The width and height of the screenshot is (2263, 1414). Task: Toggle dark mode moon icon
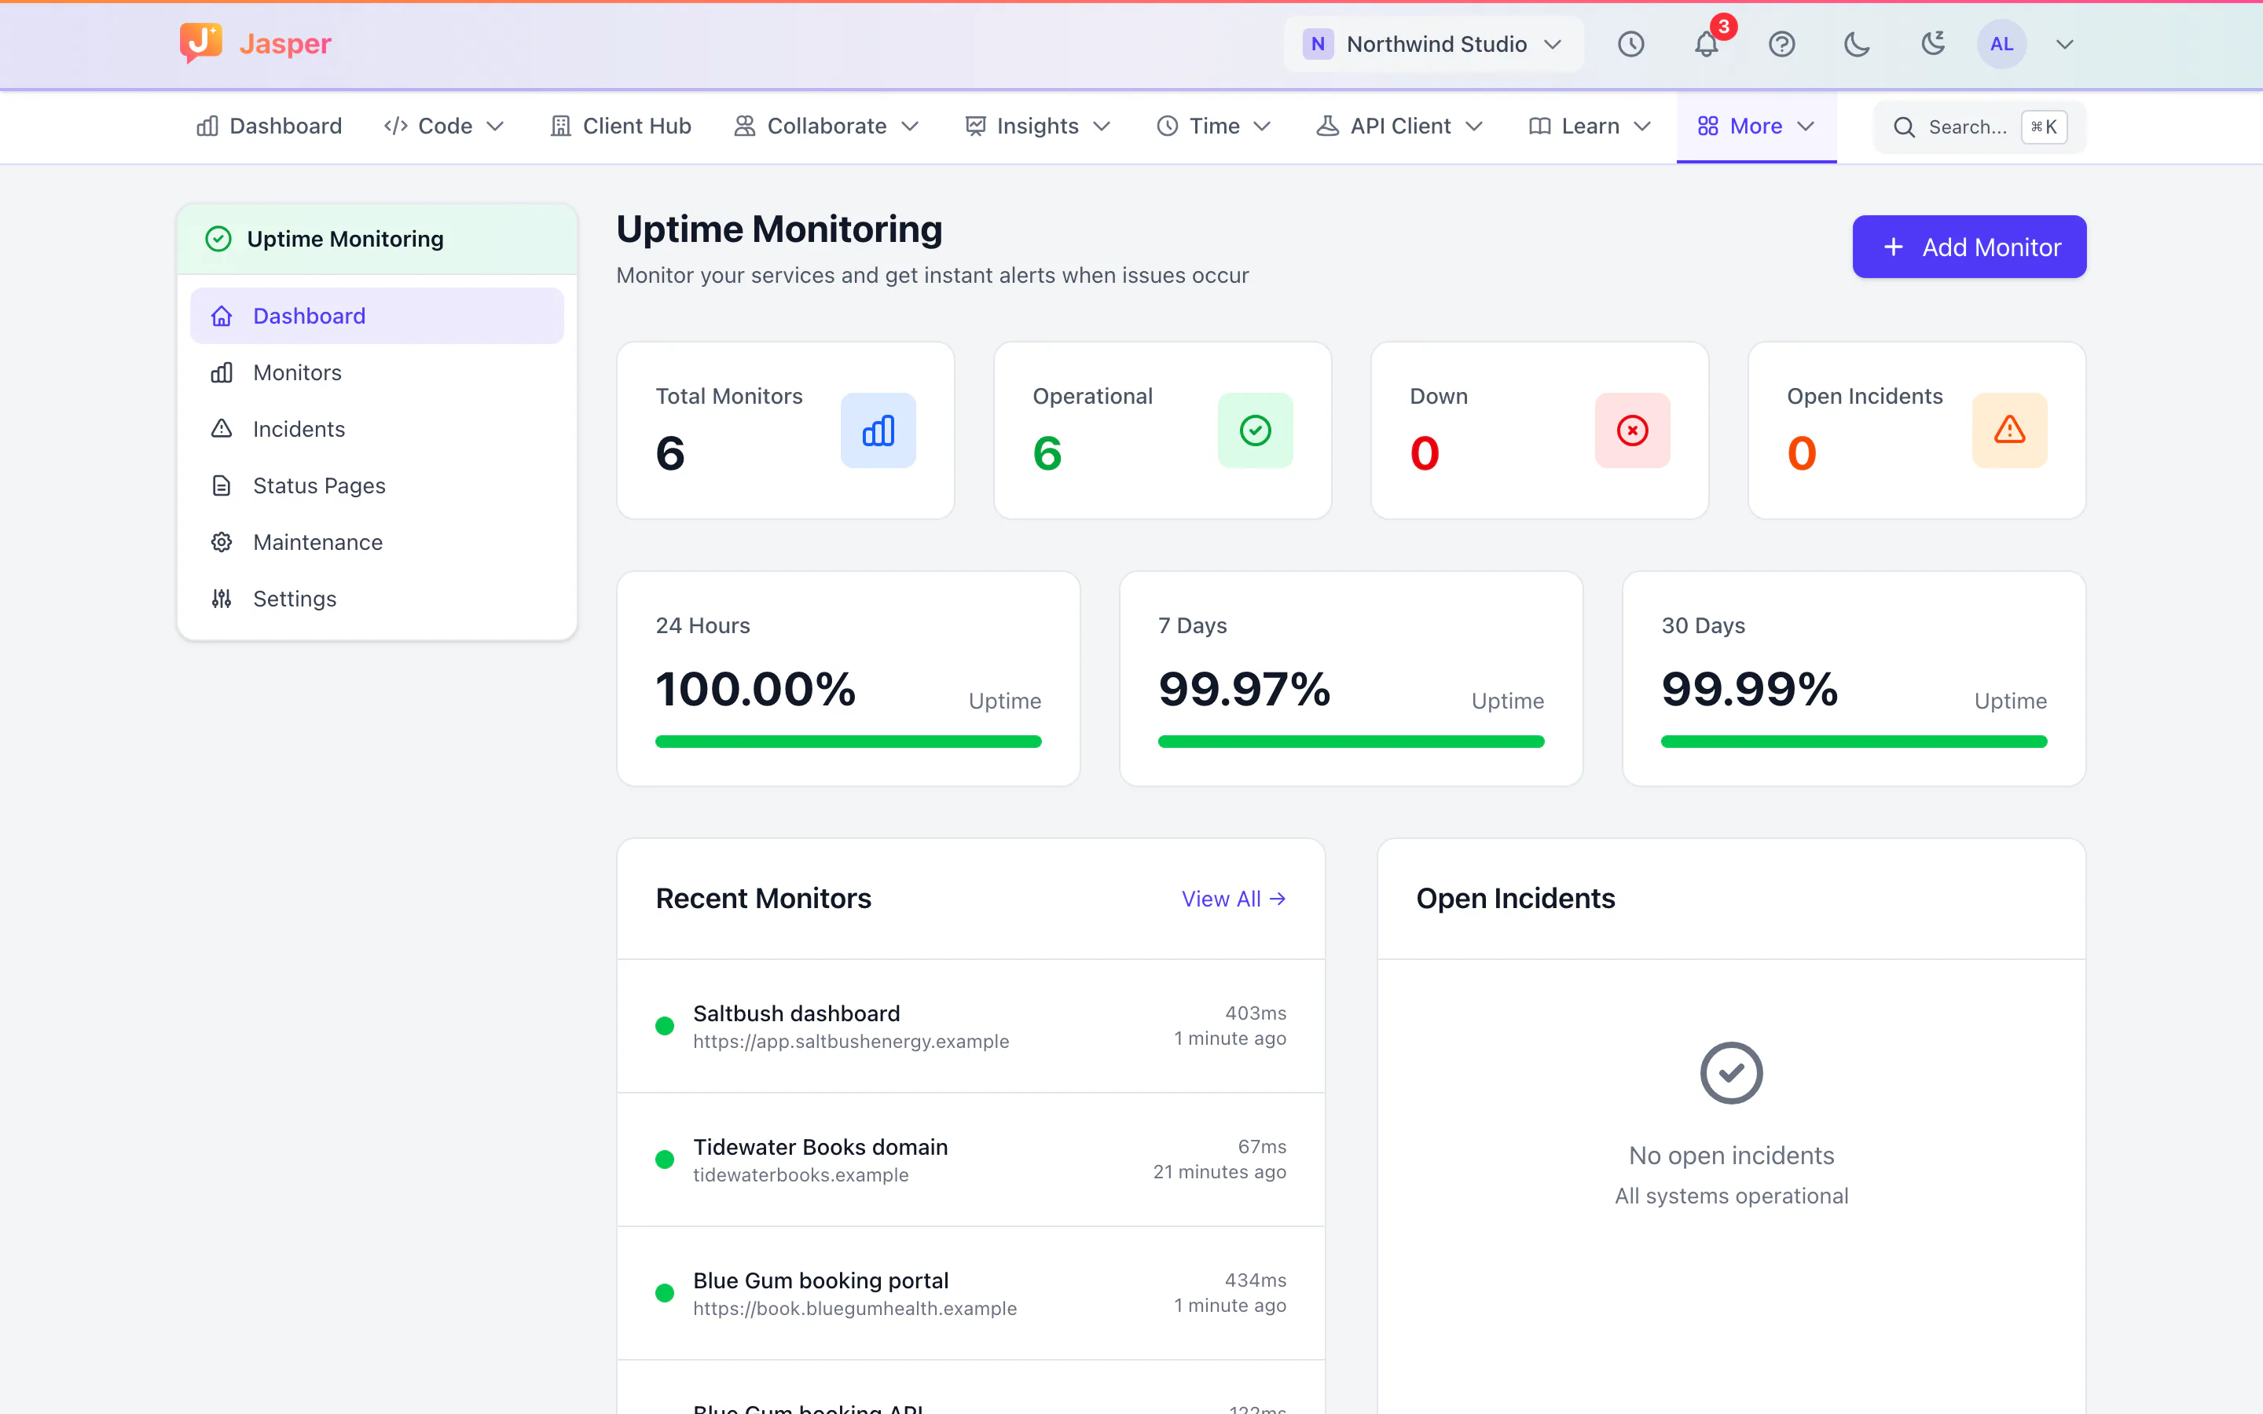pyautogui.click(x=1858, y=44)
